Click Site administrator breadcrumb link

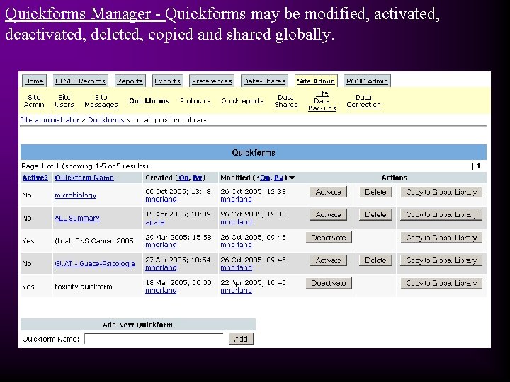(x=50, y=120)
